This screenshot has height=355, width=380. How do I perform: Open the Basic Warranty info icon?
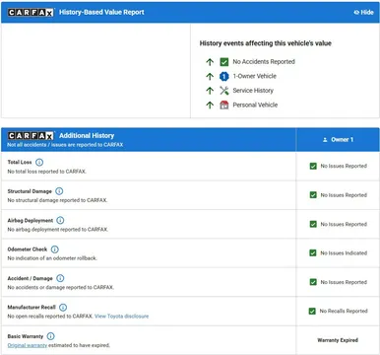click(50, 336)
